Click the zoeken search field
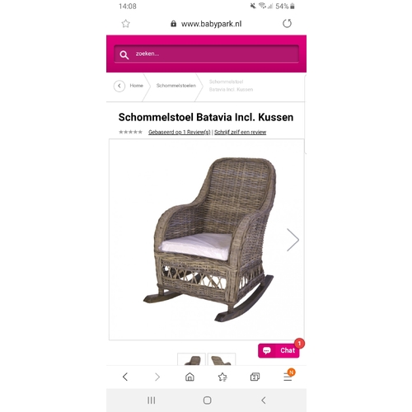The image size is (412, 412). click(x=206, y=54)
